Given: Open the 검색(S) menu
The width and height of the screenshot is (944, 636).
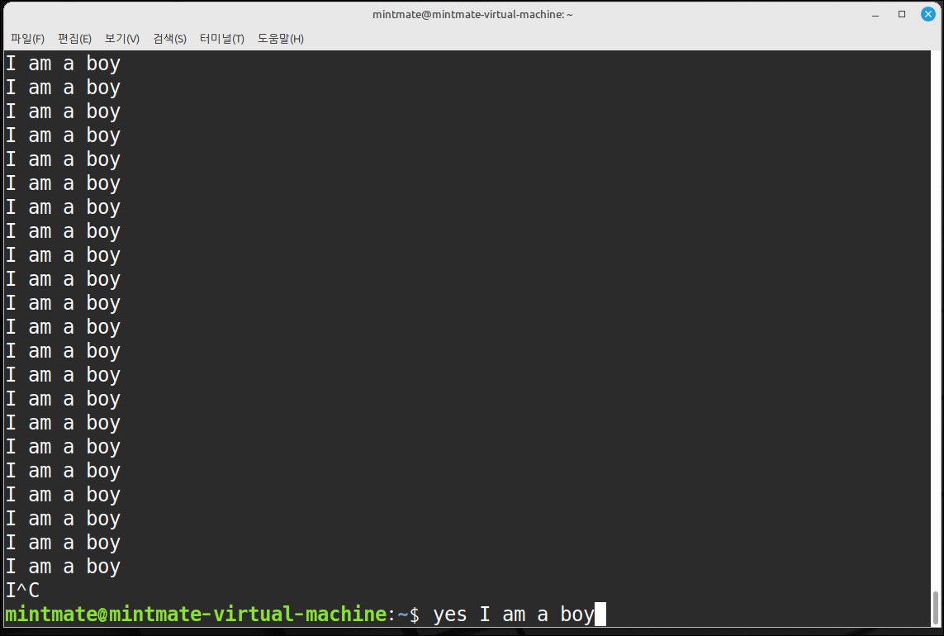Looking at the screenshot, I should pyautogui.click(x=170, y=39).
